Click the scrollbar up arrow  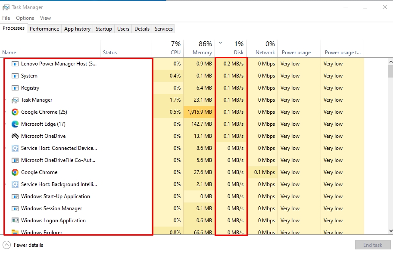[390, 61]
